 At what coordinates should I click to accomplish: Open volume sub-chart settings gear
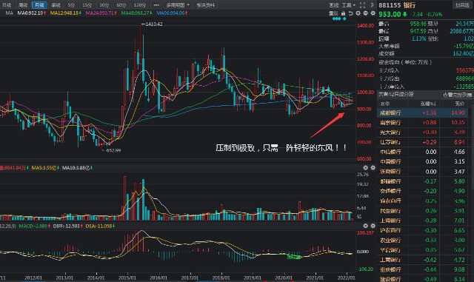pyautogui.click(x=373, y=167)
